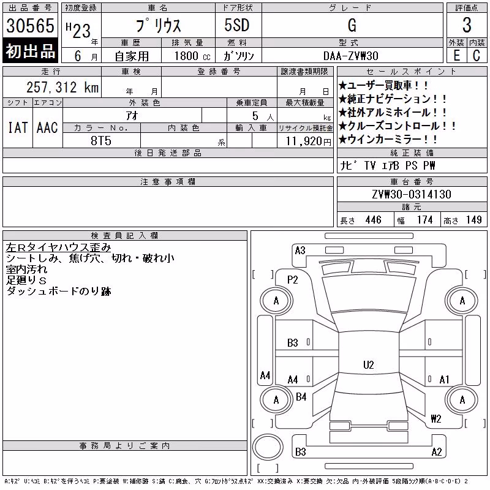This screenshot has width=490, height=490.
Task: Click the W2 repair mark
Action: click(435, 418)
